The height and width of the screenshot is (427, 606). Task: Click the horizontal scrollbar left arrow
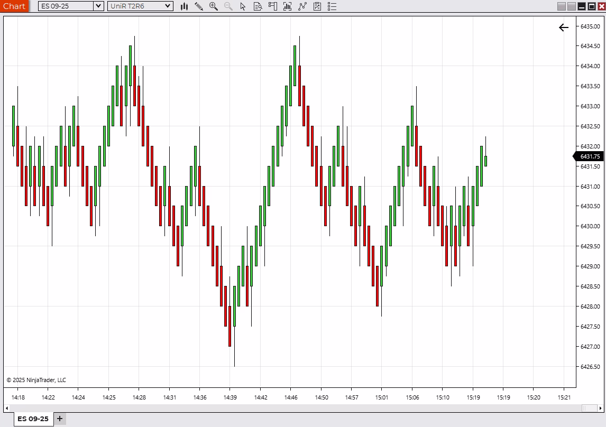click(x=7, y=408)
